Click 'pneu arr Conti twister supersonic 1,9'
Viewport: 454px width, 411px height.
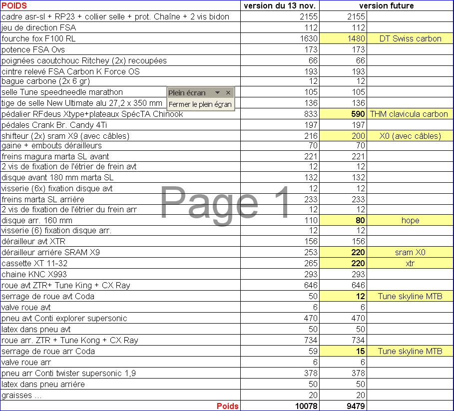(120, 373)
